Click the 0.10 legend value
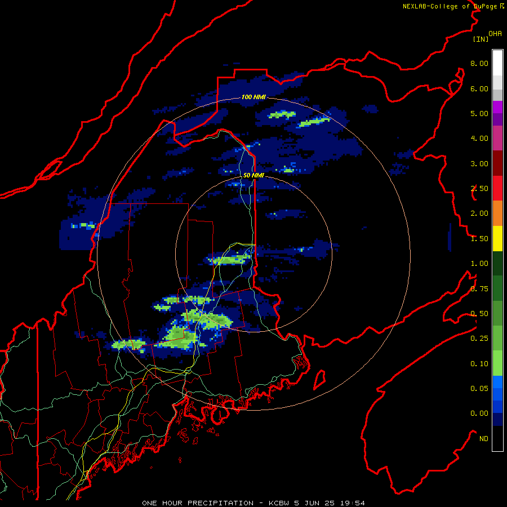The width and height of the screenshot is (507, 507). (x=479, y=364)
